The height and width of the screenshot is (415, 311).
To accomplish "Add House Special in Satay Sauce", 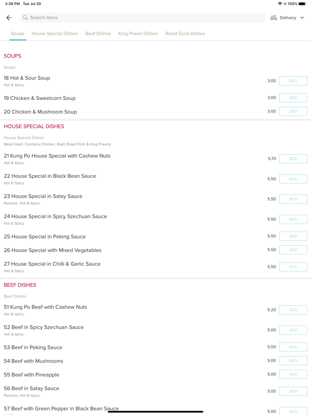I will pyautogui.click(x=293, y=199).
